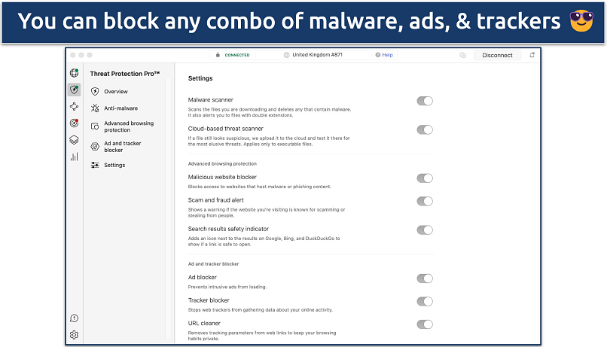The height and width of the screenshot is (347, 607).
Task: Click the Ad and tracker blocker icon
Action: pyautogui.click(x=95, y=146)
